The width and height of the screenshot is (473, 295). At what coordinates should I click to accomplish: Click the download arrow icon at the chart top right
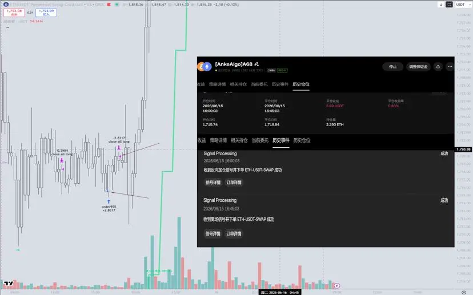coord(441,5)
